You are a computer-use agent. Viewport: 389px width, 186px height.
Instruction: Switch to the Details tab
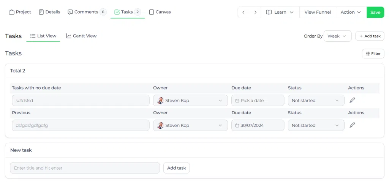50,12
